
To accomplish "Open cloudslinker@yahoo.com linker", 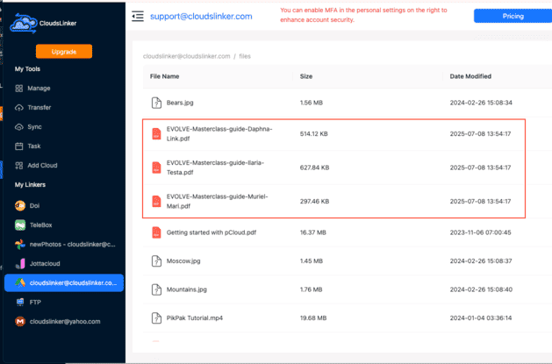I will pyautogui.click(x=65, y=321).
